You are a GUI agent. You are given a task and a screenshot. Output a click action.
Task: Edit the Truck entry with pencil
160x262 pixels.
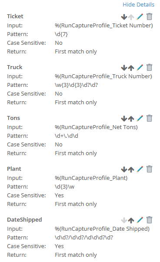coord(140,67)
